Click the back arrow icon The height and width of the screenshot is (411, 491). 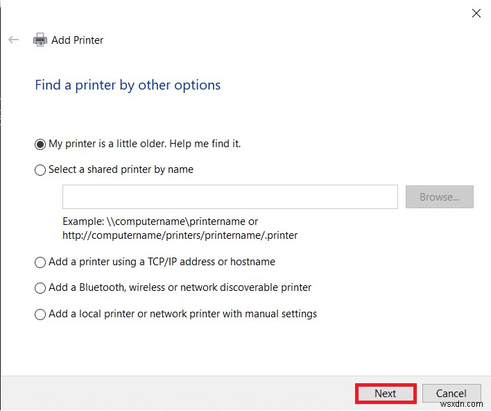point(13,40)
